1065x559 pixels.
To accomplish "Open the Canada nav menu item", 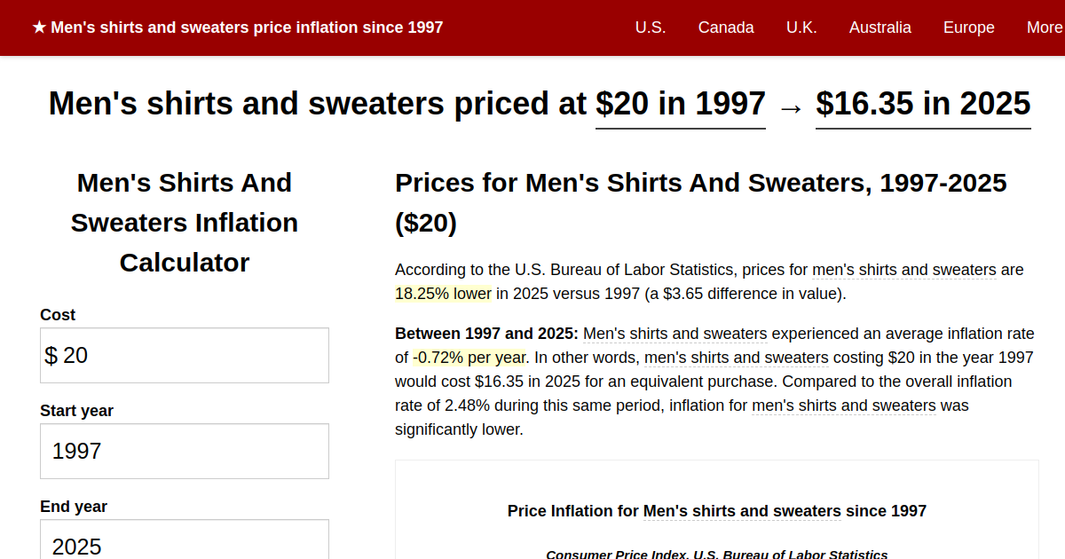I will [726, 28].
